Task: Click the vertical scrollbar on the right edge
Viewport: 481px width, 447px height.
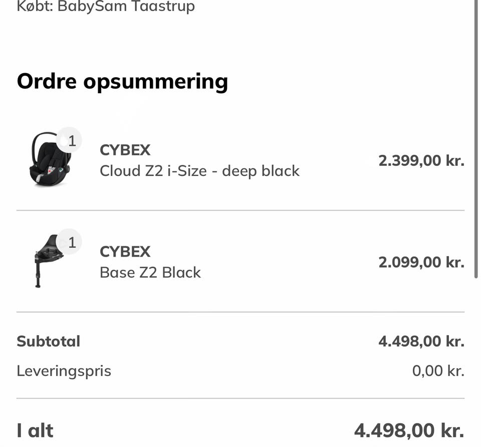Action: tap(476, 140)
